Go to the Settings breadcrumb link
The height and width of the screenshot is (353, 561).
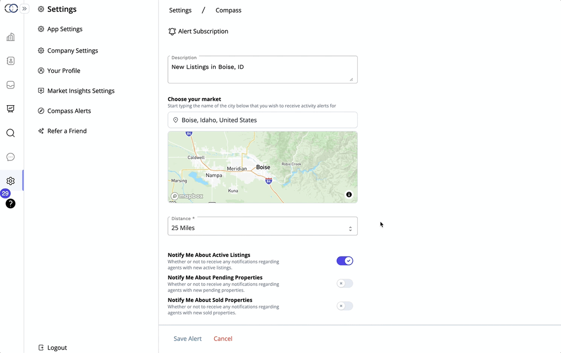point(180,10)
